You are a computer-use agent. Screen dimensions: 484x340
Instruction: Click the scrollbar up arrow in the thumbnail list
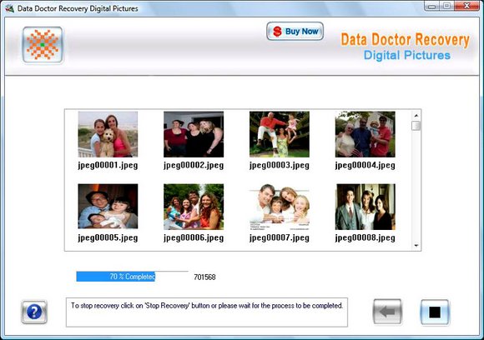pos(416,115)
